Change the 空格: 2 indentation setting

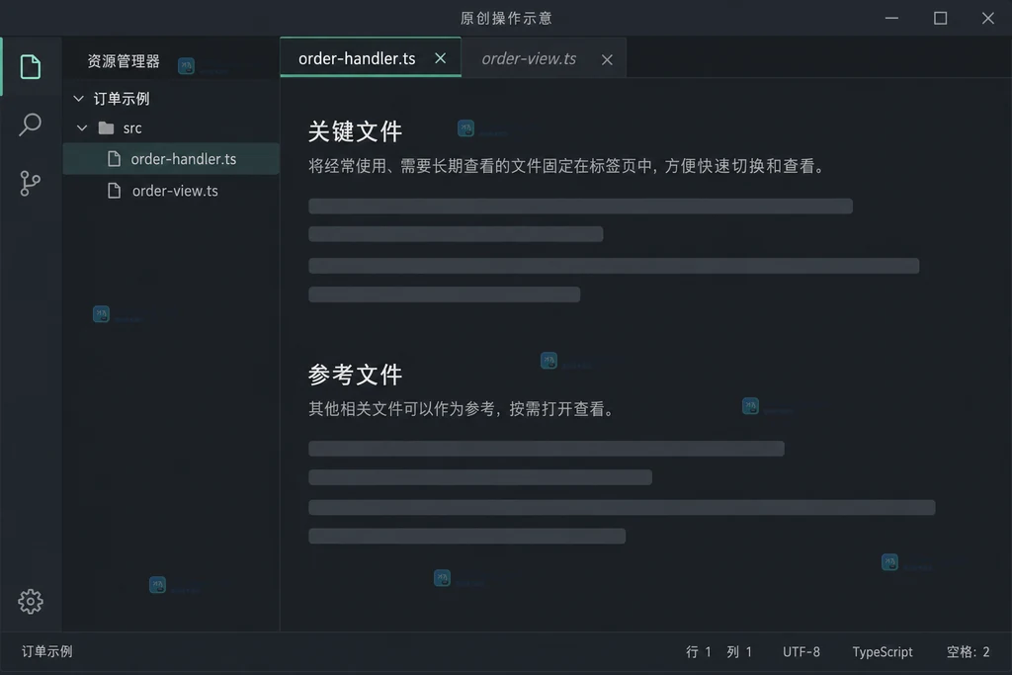pos(969,651)
